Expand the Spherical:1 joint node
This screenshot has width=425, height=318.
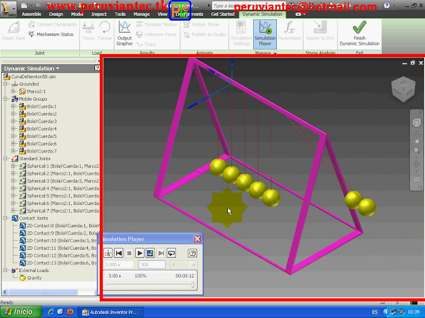pos(13,165)
